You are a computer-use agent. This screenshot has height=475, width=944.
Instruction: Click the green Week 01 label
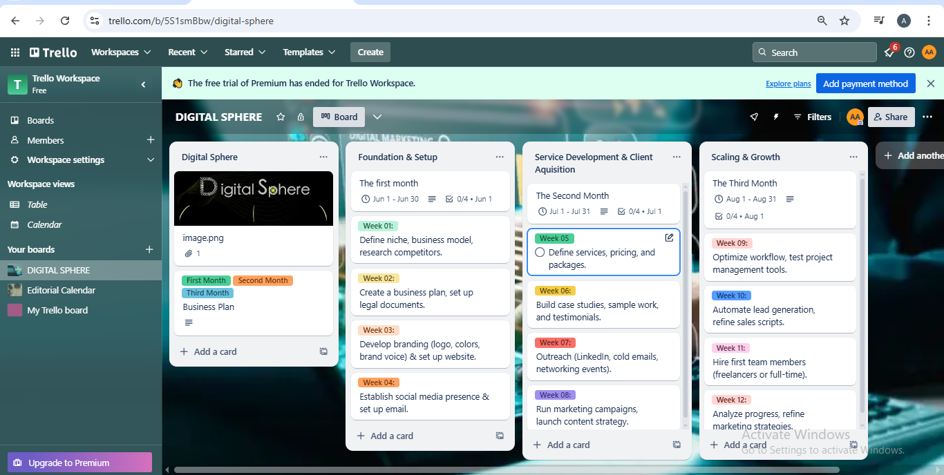point(378,226)
